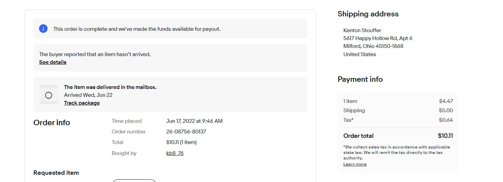
Task: Click the time placed Jun 17, 2022
Action: tap(194, 121)
